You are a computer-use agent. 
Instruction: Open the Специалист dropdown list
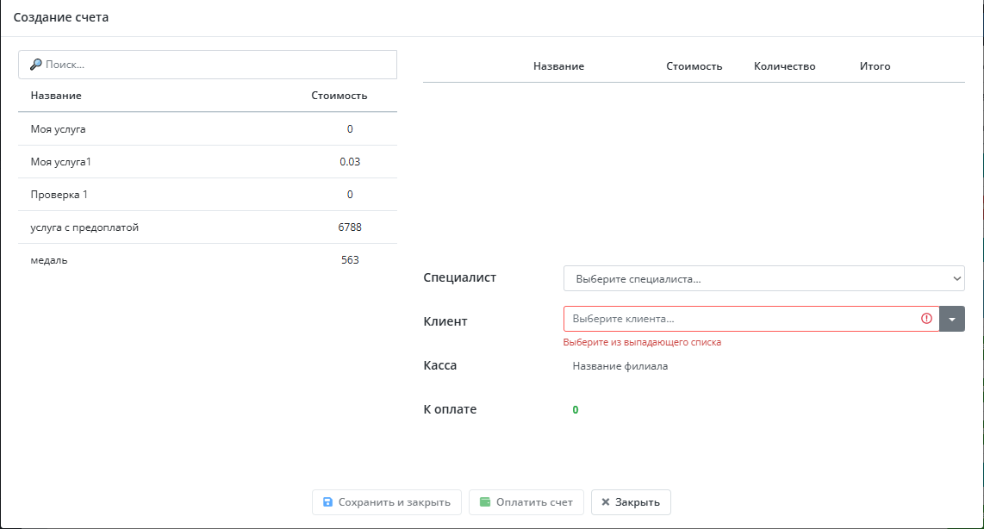tap(763, 279)
